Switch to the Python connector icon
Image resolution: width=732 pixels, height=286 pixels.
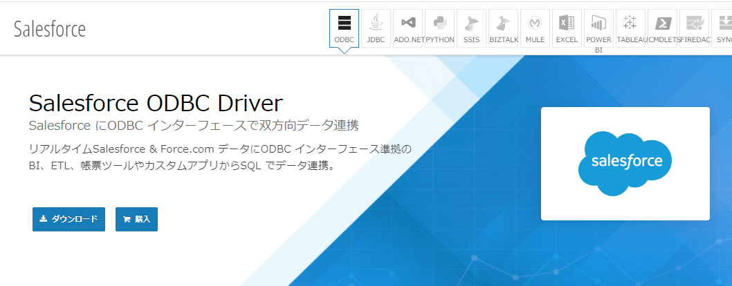coord(439,28)
